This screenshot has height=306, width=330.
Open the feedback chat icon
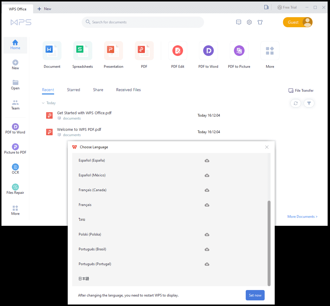point(238,22)
